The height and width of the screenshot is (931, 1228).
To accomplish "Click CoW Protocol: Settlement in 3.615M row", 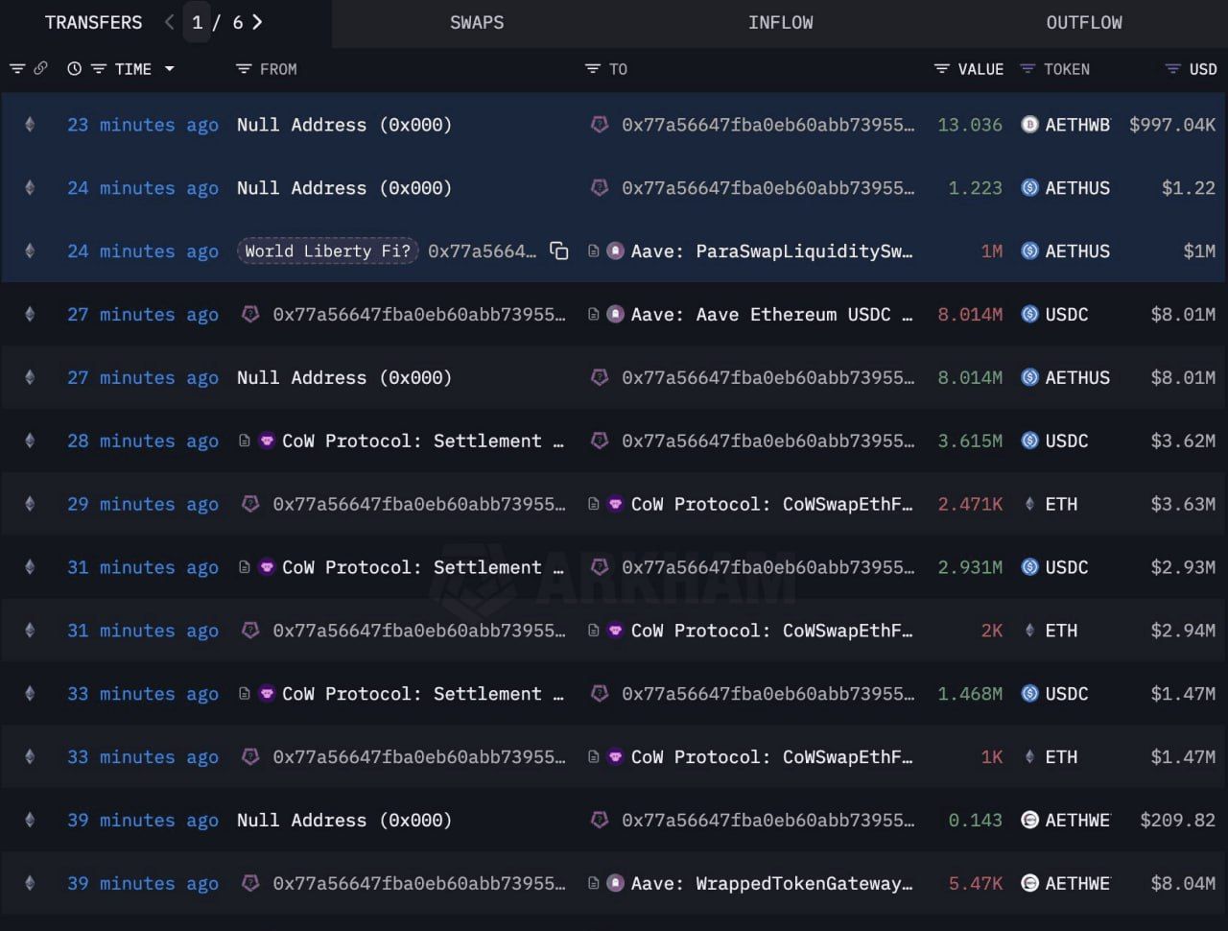I will [422, 442].
